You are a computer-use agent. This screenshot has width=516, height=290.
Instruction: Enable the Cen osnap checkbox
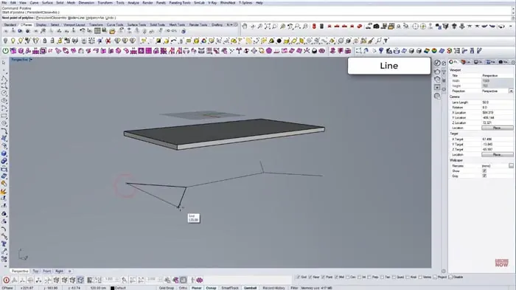348,277
